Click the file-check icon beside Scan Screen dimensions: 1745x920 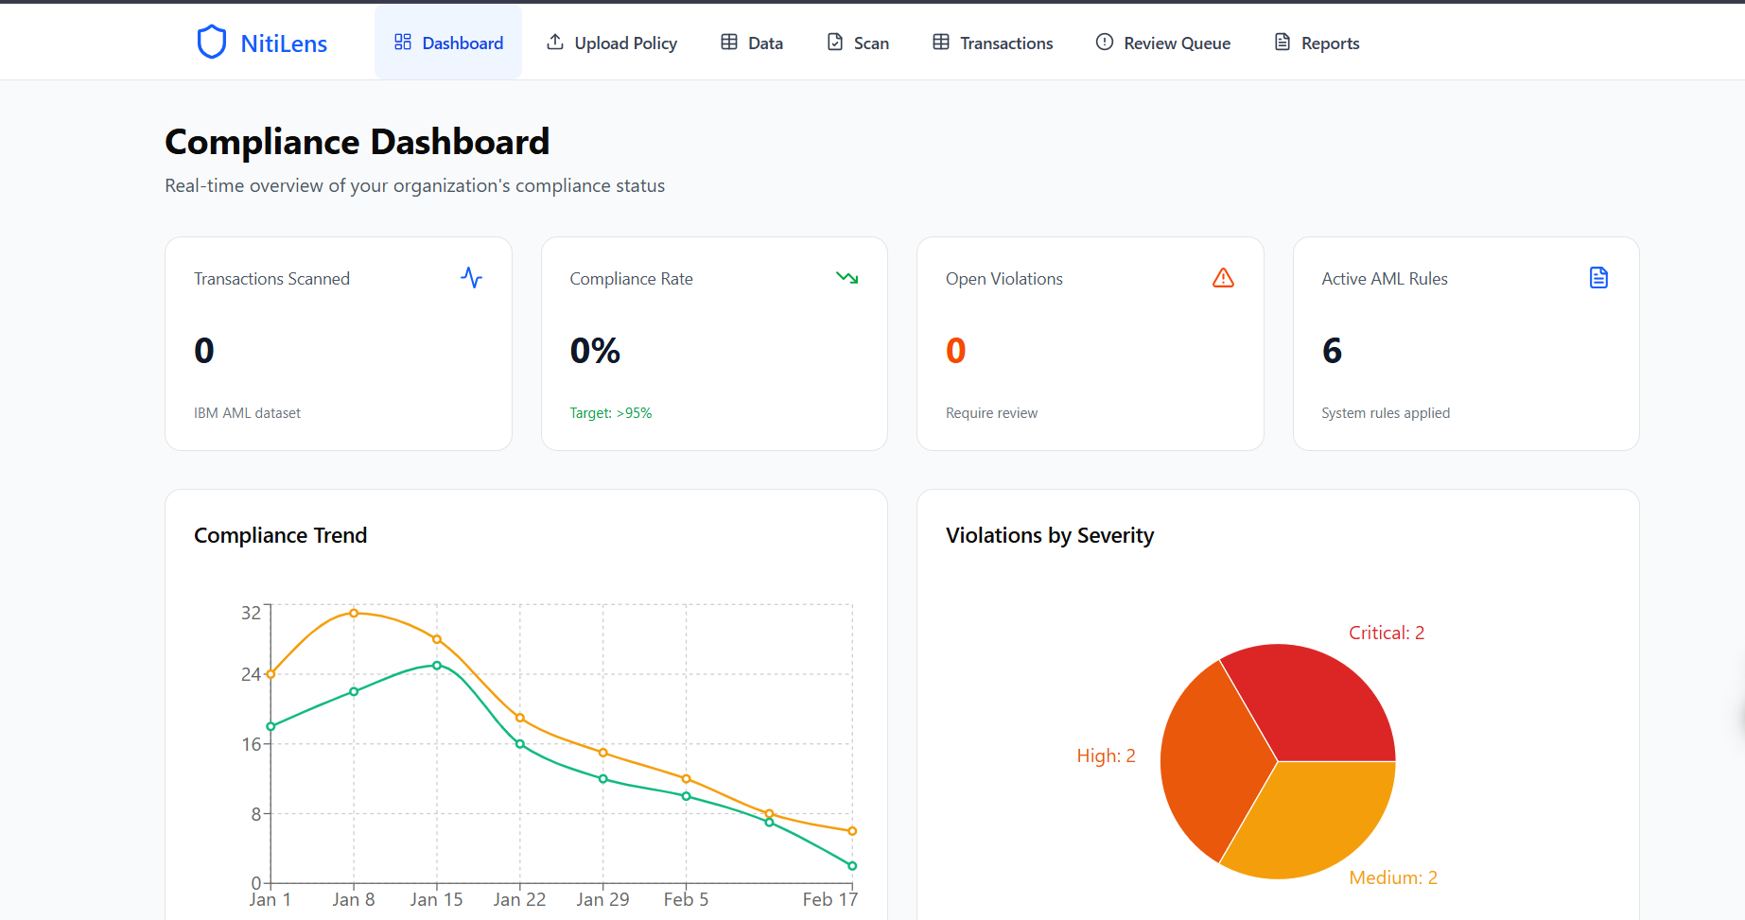coord(835,43)
